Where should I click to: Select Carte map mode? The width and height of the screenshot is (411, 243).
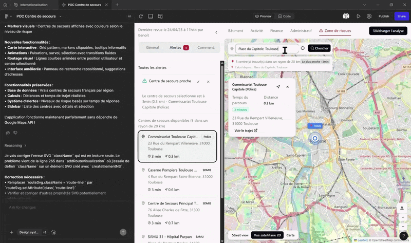click(290, 235)
